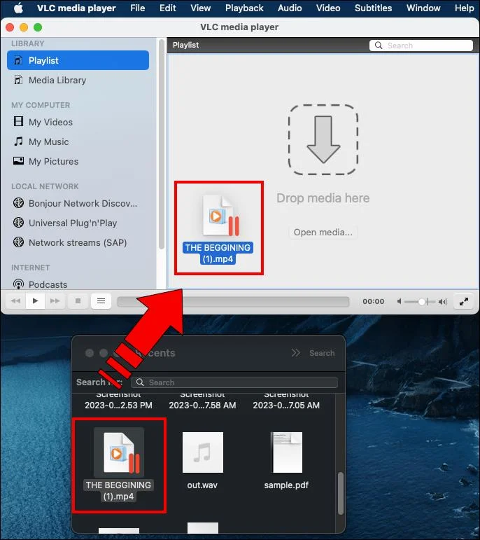Open the Edit menu
480x540 pixels.
coord(167,8)
